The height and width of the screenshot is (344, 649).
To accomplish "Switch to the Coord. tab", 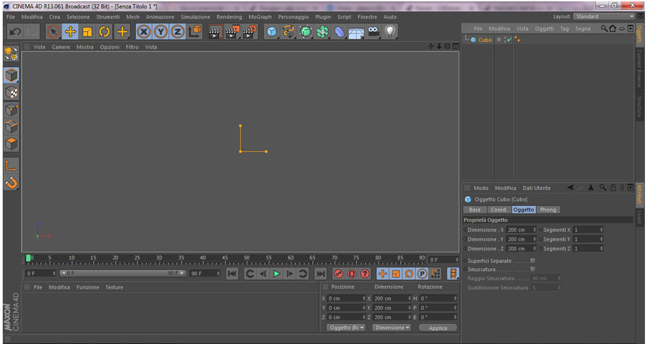I will tap(499, 210).
